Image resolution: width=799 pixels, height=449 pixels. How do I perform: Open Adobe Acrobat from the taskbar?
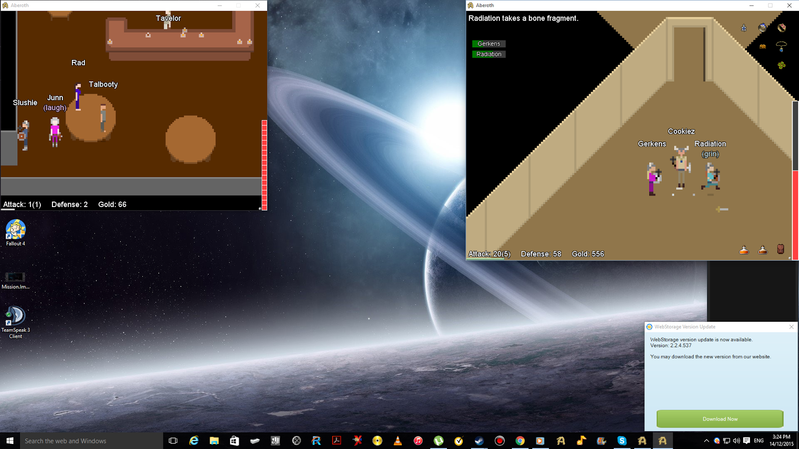pos(337,441)
